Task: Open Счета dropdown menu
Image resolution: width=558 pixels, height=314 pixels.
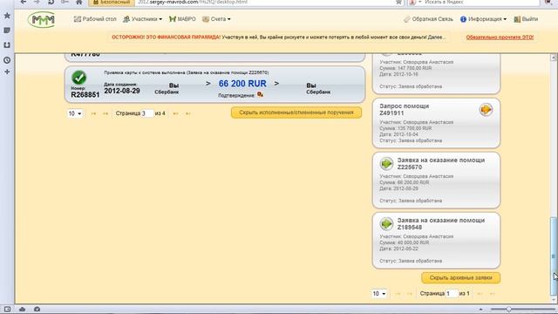Action: click(216, 19)
